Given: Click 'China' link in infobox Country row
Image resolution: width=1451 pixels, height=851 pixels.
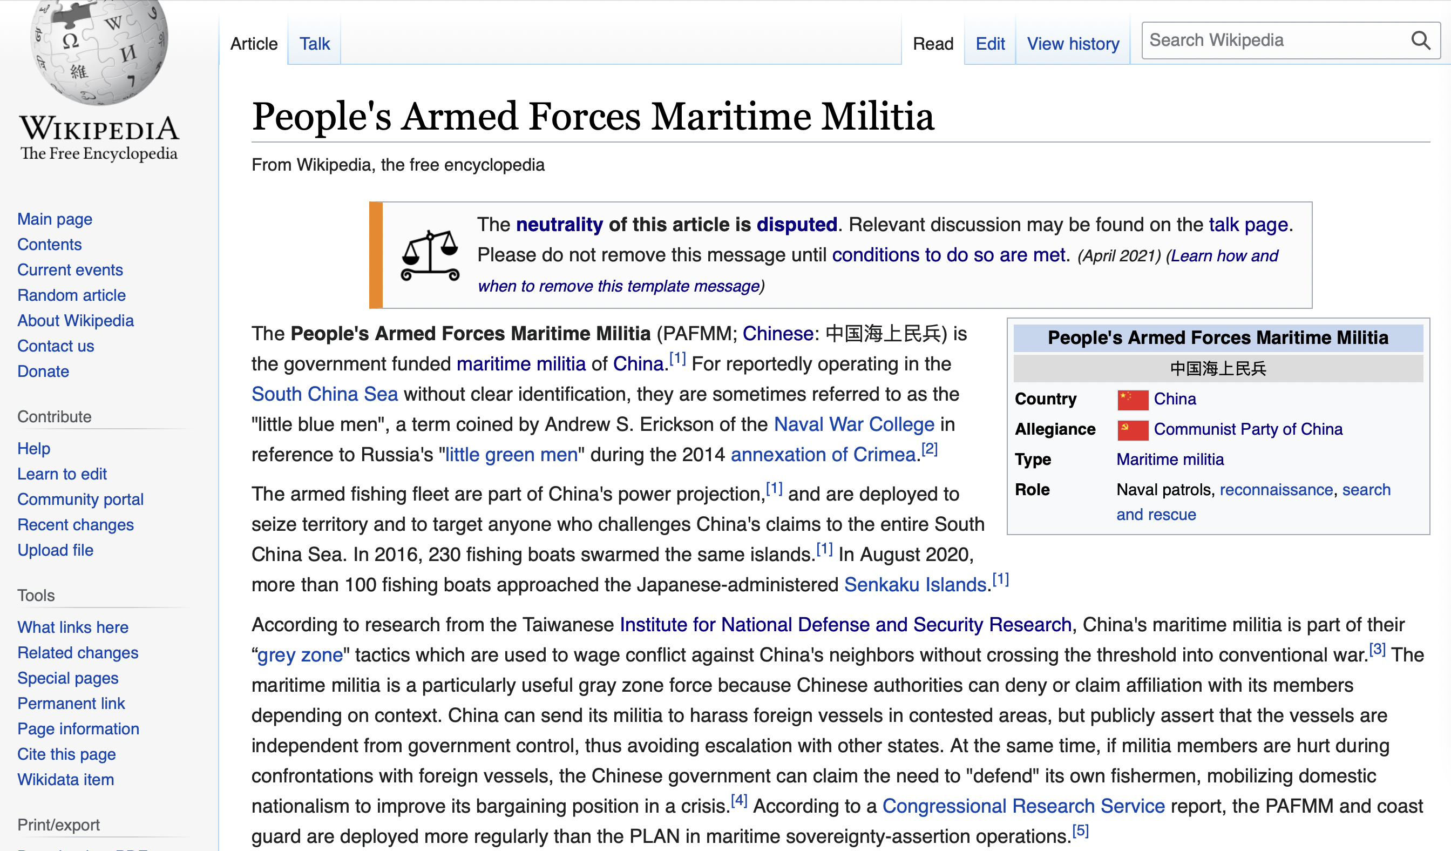Looking at the screenshot, I should click(x=1175, y=399).
